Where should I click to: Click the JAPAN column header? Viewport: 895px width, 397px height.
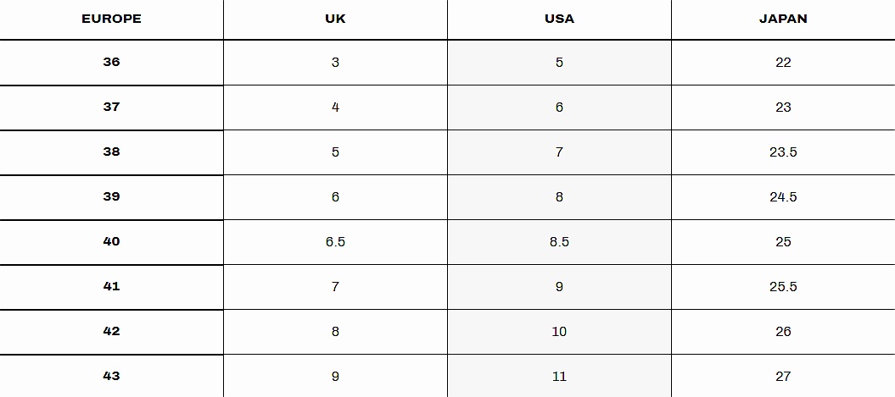(x=783, y=19)
